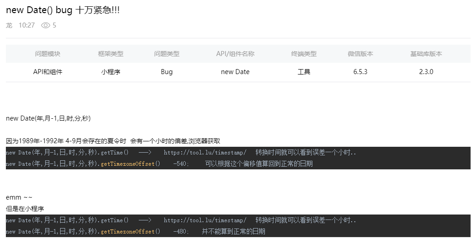
Task: Click '并不能算到正常的日期' comment
Action: (x=233, y=231)
